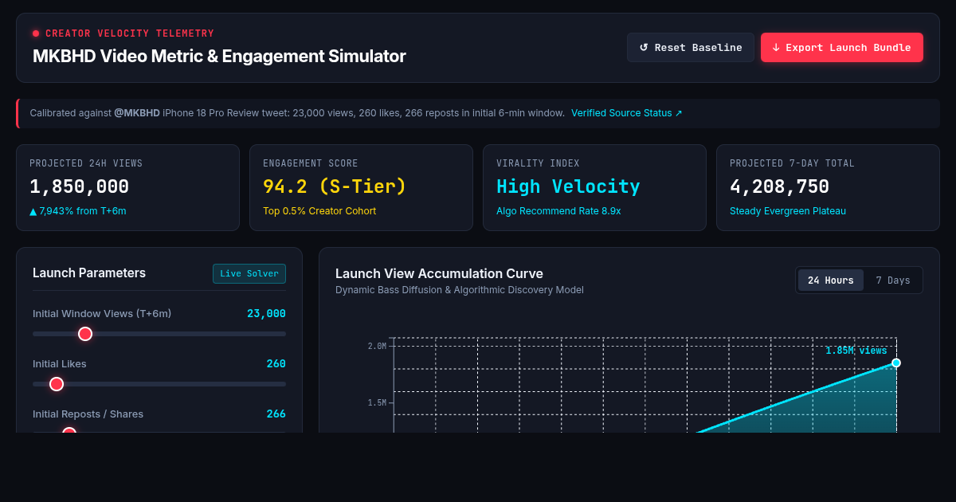This screenshot has width=956, height=502.
Task: Click the 1,850,000 views value
Action: tap(79, 187)
